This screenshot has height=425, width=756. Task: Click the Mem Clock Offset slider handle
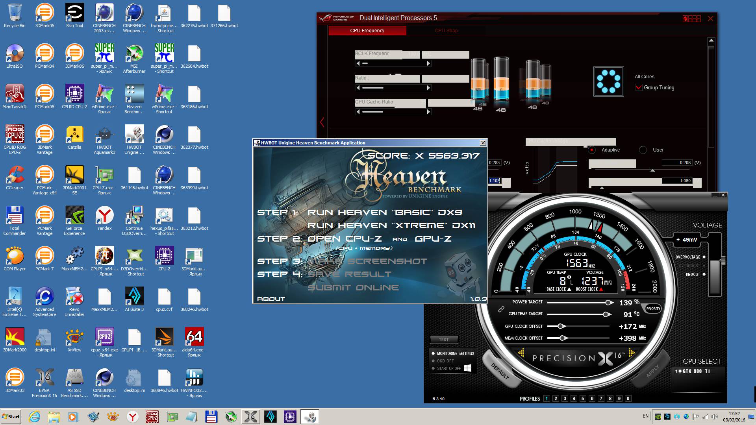(x=563, y=338)
